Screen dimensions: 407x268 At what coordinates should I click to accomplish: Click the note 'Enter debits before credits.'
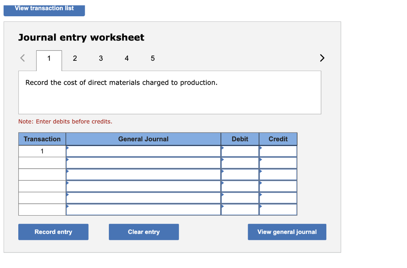74,121
